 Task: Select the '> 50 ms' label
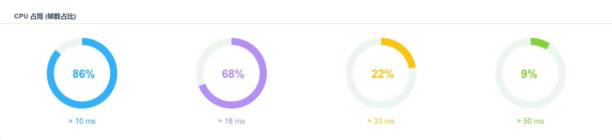click(530, 121)
